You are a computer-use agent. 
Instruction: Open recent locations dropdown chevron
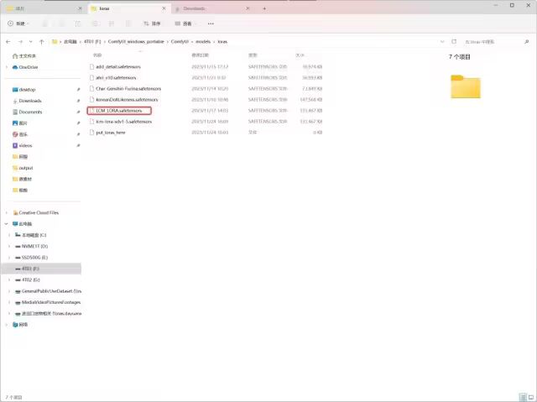coord(31,42)
